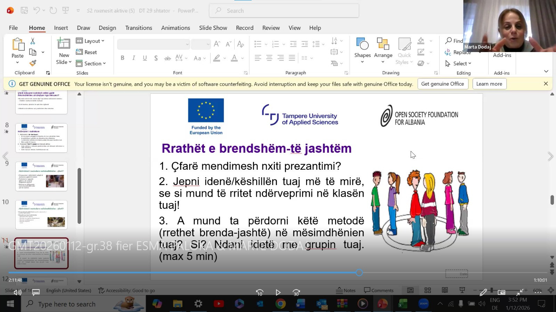
Task: Decrease the list indent level
Action: tap(293, 44)
